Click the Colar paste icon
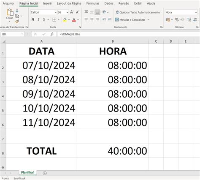 click(10, 12)
